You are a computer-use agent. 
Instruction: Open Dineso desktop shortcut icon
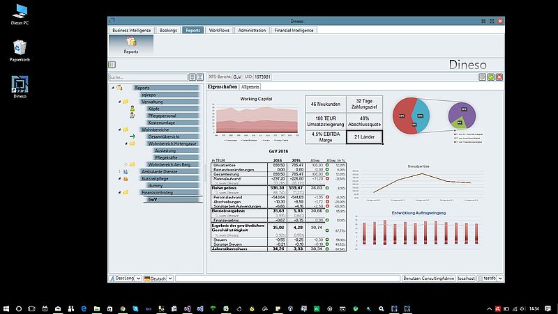[x=20, y=86]
